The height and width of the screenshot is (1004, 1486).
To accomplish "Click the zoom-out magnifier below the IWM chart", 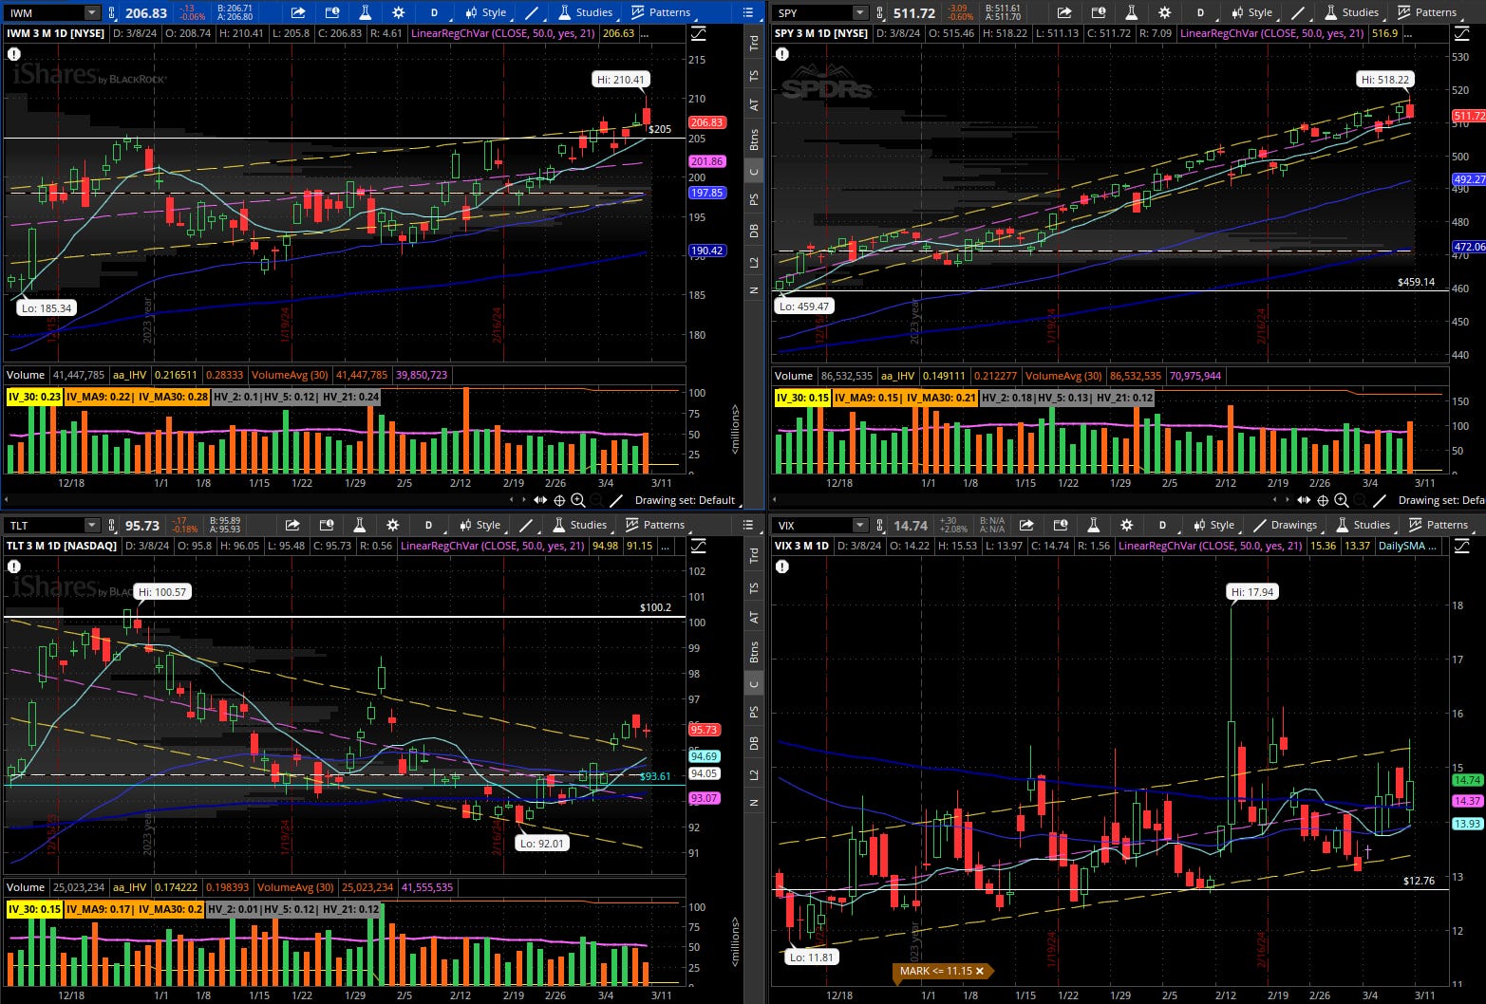I will point(598,500).
